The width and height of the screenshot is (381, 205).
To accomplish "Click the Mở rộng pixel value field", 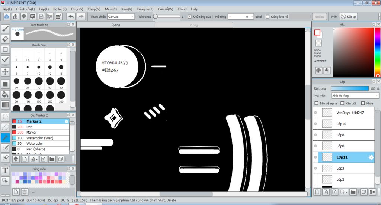I will tap(241, 17).
